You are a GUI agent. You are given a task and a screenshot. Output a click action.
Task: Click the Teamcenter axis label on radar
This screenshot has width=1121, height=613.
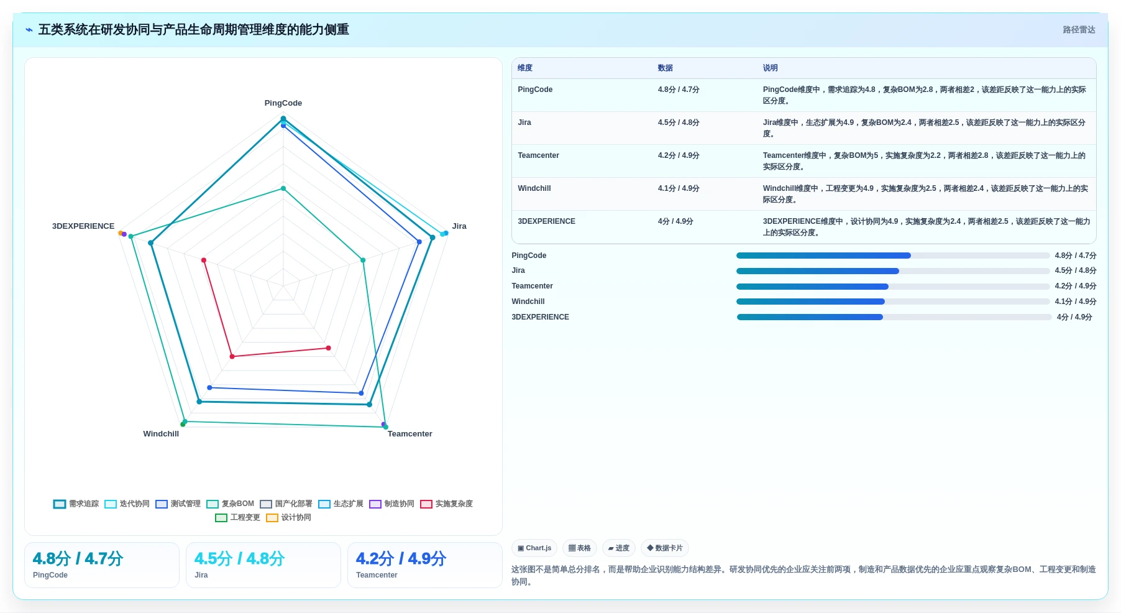[x=410, y=434]
